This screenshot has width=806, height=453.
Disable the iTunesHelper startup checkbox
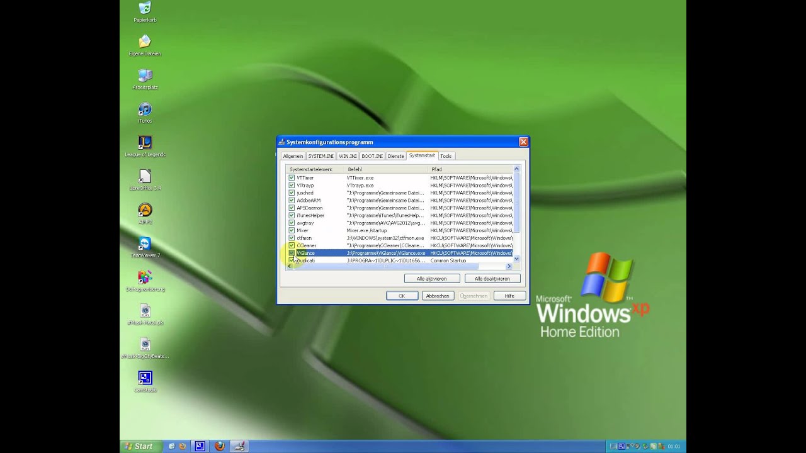(292, 216)
